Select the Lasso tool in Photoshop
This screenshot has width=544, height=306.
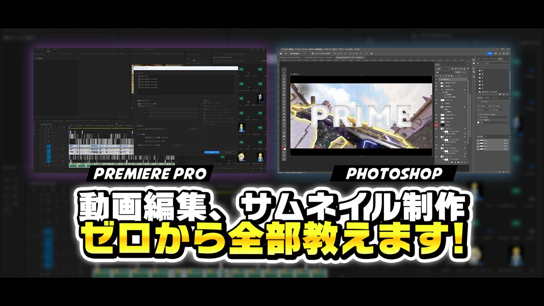click(284, 79)
